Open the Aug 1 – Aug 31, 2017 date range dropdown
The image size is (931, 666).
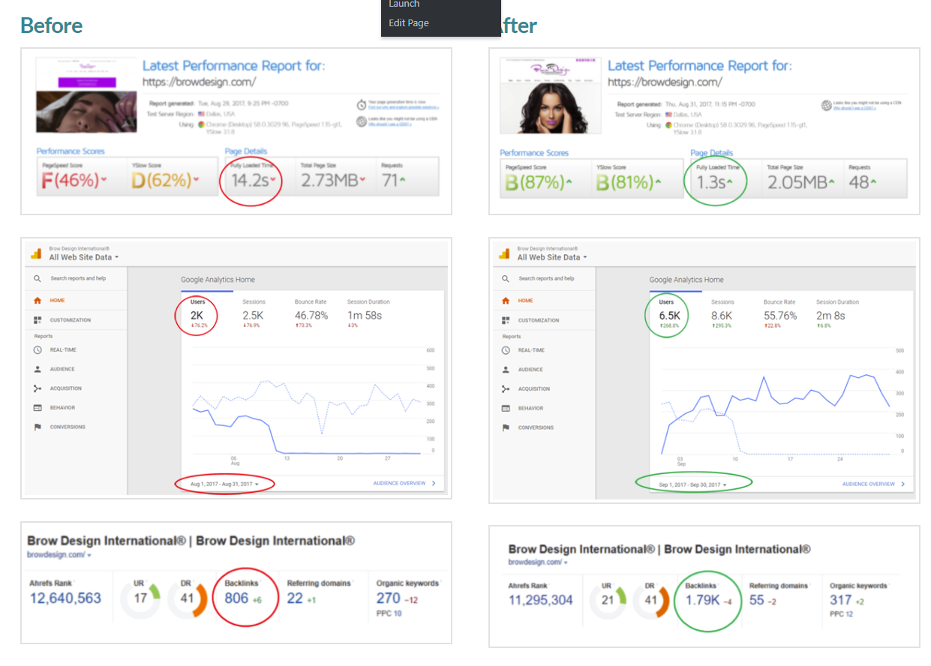(225, 484)
